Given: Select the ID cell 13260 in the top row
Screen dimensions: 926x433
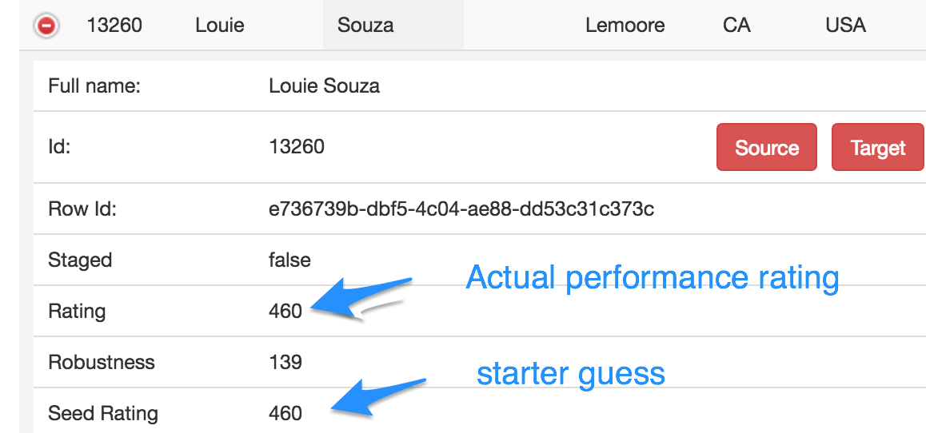Looking at the screenshot, I should click(114, 26).
